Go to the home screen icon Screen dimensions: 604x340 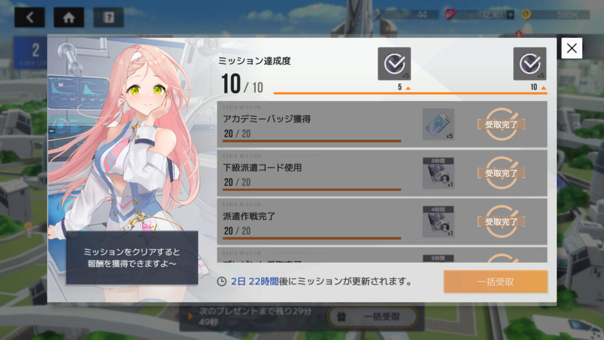pos(69,17)
